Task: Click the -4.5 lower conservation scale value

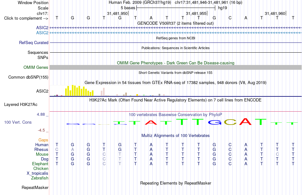Action: tap(41, 130)
